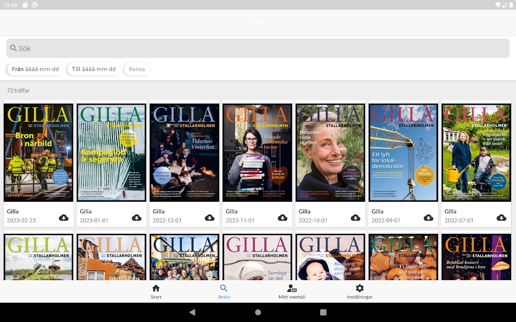
Task: Open the 'Kämpaglöd & segeryra' cover
Action: click(112, 153)
